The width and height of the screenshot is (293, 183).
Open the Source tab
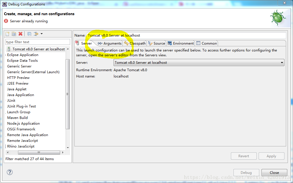click(x=157, y=43)
